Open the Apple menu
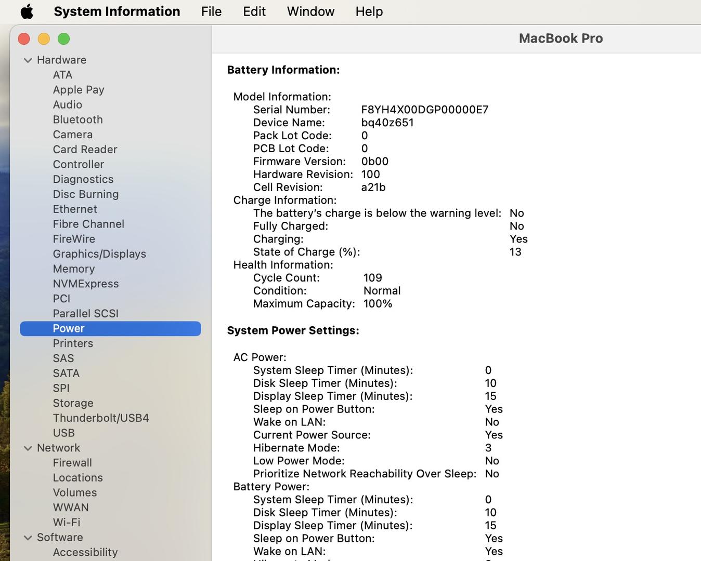 (x=27, y=11)
